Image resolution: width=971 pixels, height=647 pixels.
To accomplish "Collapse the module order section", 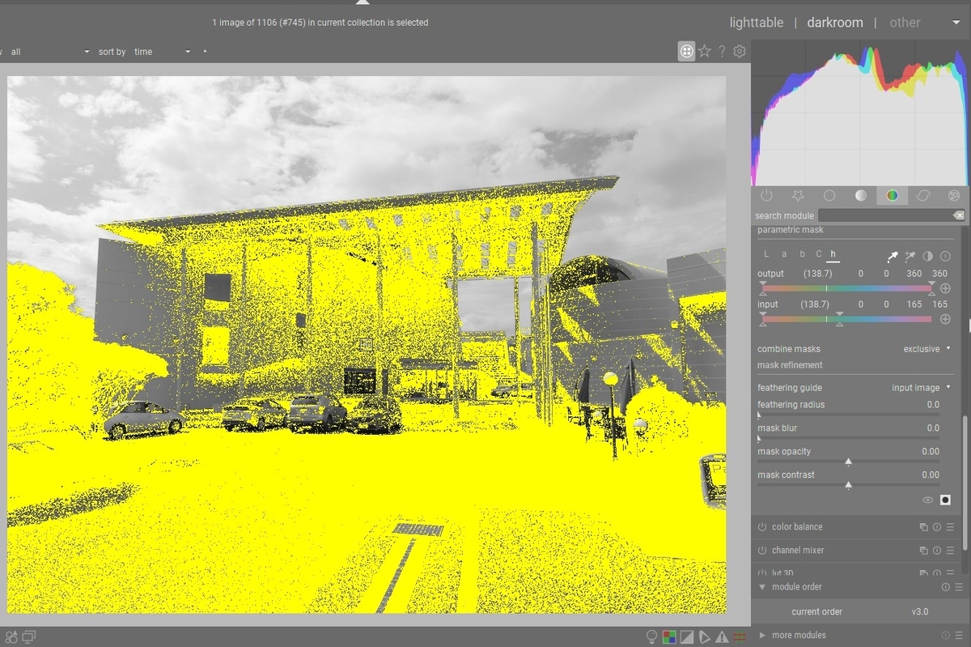I will click(x=762, y=587).
